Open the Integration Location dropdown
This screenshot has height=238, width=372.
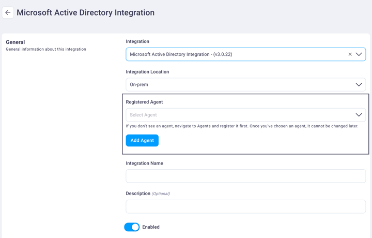(245, 84)
